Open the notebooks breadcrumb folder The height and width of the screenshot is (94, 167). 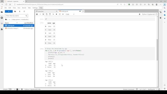click(x=25, y=19)
